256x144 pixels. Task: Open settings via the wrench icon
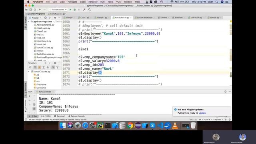coord(84,10)
